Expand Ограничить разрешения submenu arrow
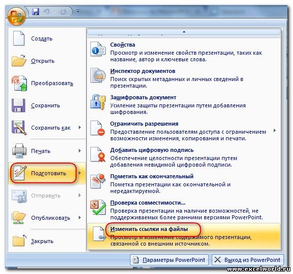The width and height of the screenshot is (293, 274). (x=275, y=130)
